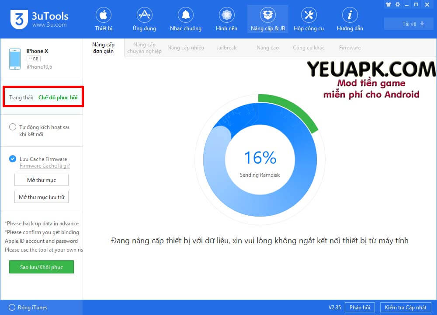Switch to Nâng cấp đơn giản tab
Screen dimensions: 437x315
tap(104, 48)
